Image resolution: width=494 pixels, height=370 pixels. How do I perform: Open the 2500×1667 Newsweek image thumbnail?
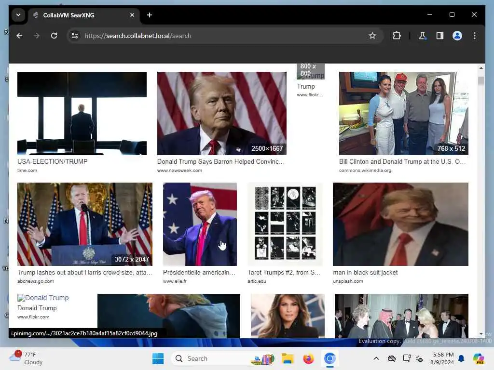pyautogui.click(x=222, y=113)
